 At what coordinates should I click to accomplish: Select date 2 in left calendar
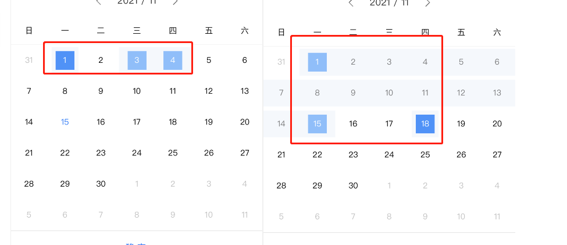pyautogui.click(x=101, y=60)
